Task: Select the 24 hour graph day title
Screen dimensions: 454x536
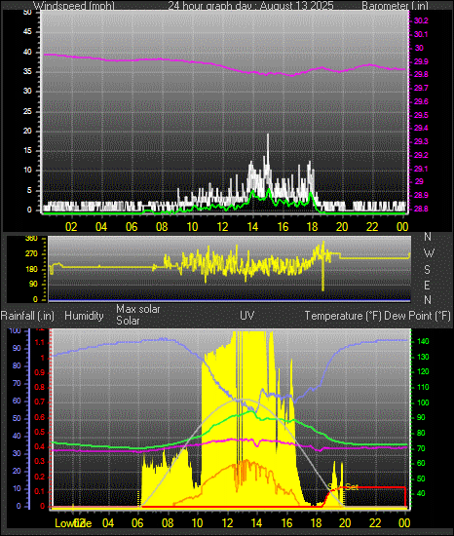Action: pos(251,6)
